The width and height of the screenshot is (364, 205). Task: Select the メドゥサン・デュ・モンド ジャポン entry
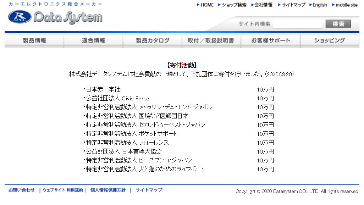click(x=148, y=107)
